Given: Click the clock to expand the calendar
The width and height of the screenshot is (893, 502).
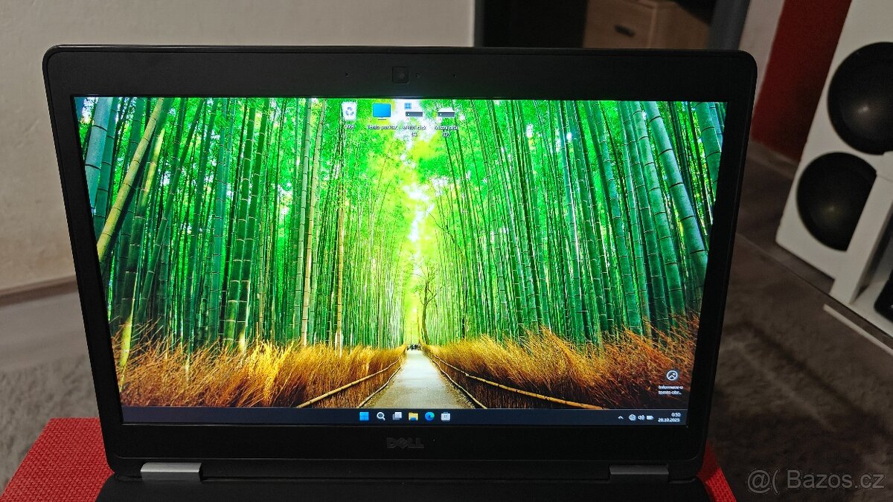Looking at the screenshot, I should click(x=672, y=413).
